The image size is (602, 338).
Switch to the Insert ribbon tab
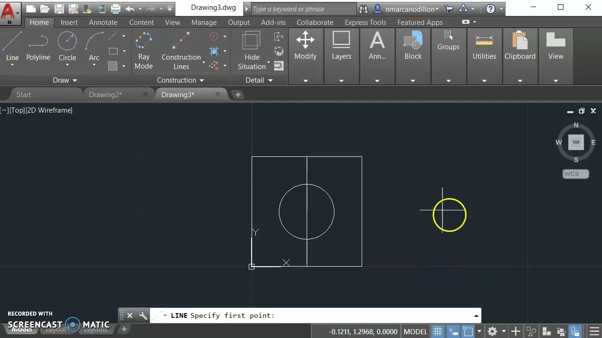[x=69, y=22]
